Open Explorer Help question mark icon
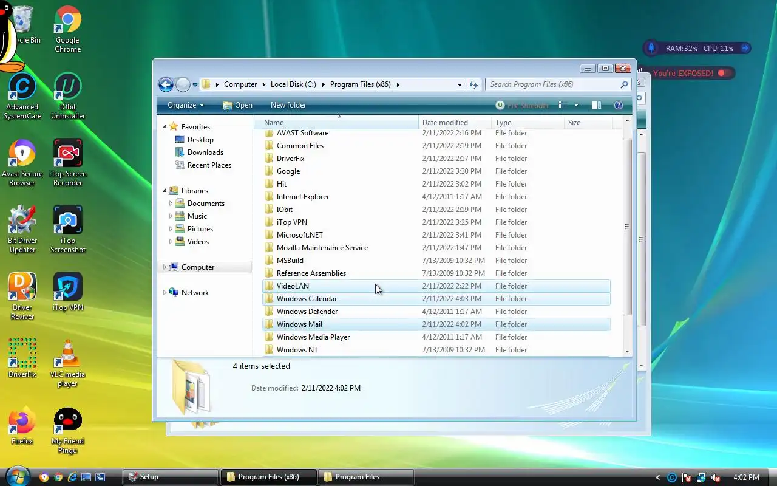 pos(619,105)
